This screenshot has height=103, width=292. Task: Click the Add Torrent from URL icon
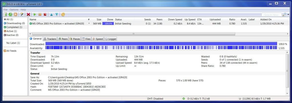(11, 14)
